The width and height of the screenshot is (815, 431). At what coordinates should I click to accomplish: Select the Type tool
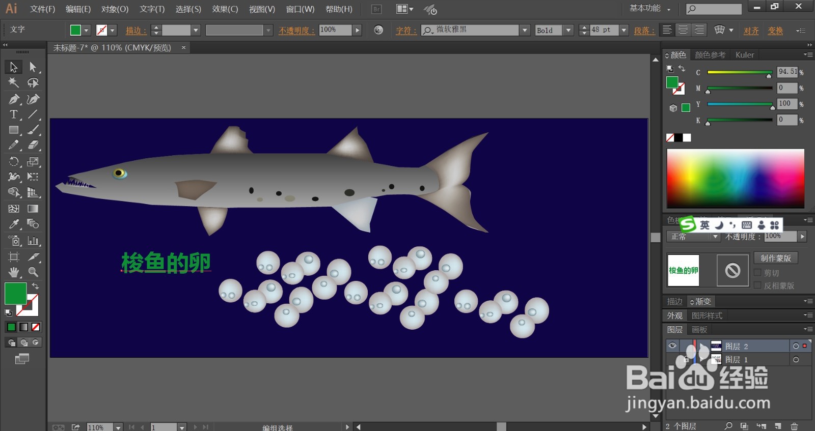(x=14, y=114)
